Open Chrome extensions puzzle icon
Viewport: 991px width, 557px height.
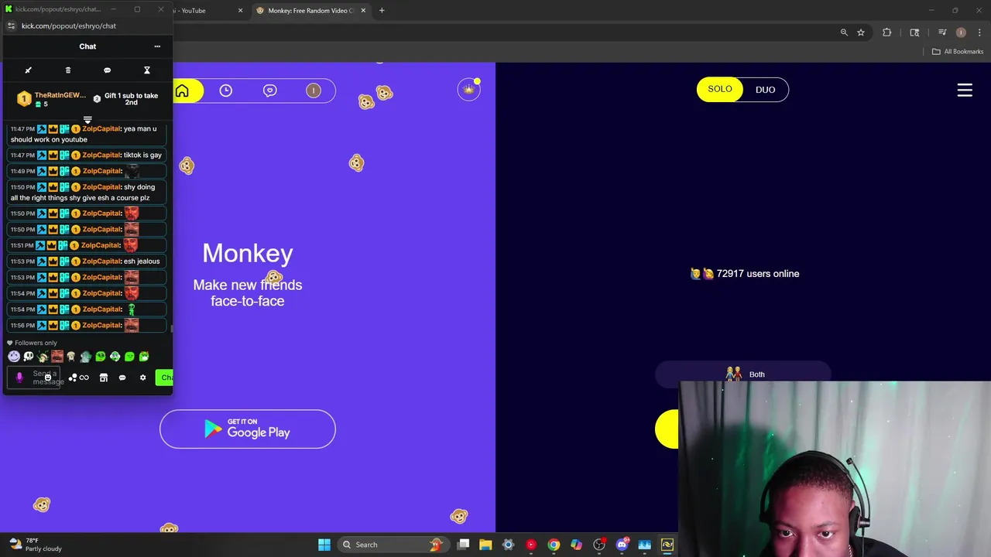(887, 32)
